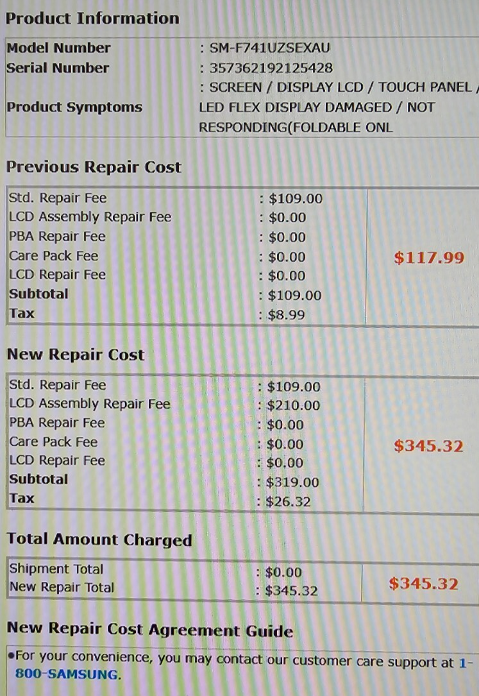Click the New Repair Cost heading
The height and width of the screenshot is (696, 479).
tap(76, 354)
